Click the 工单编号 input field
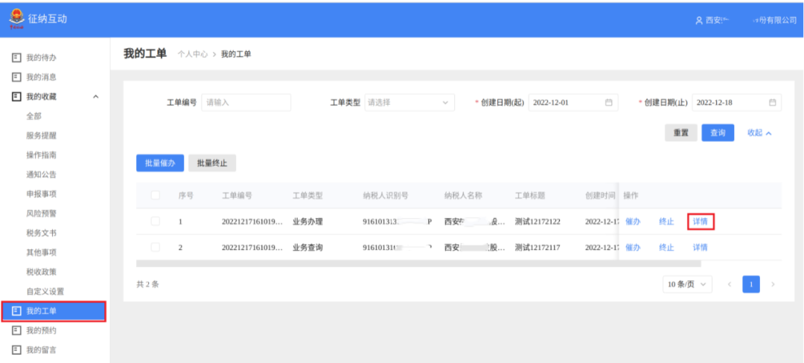 [246, 103]
